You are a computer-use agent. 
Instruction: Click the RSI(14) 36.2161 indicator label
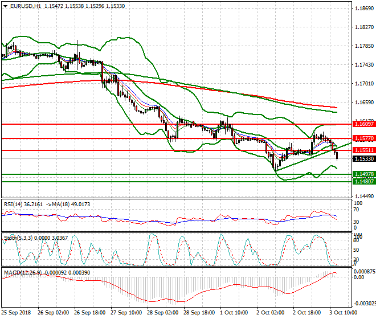[23, 205]
